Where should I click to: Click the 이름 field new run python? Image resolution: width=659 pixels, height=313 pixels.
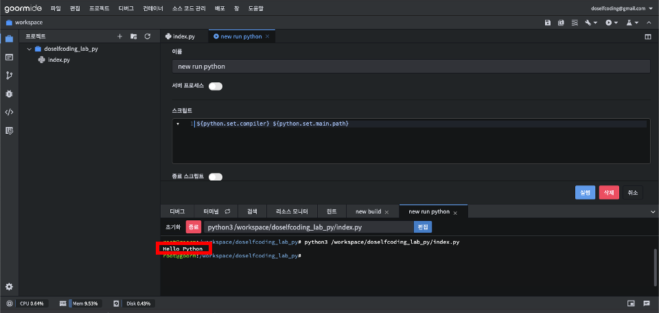[x=411, y=67]
